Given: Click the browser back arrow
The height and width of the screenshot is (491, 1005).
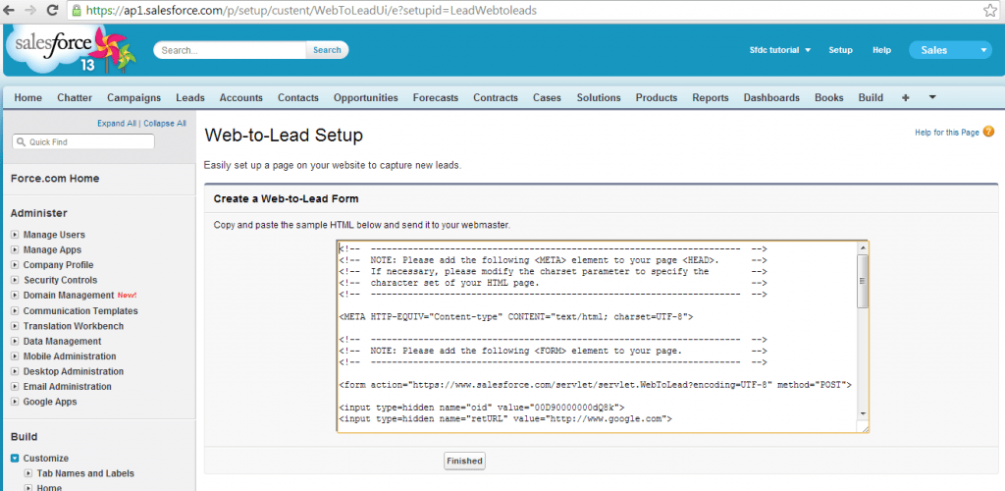Looking at the screenshot, I should (11, 10).
